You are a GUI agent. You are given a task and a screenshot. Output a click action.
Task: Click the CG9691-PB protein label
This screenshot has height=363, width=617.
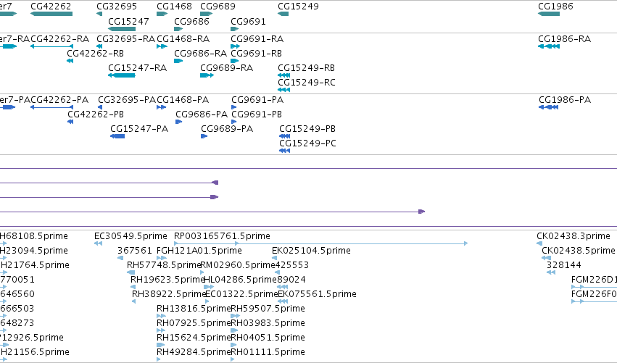257,114
